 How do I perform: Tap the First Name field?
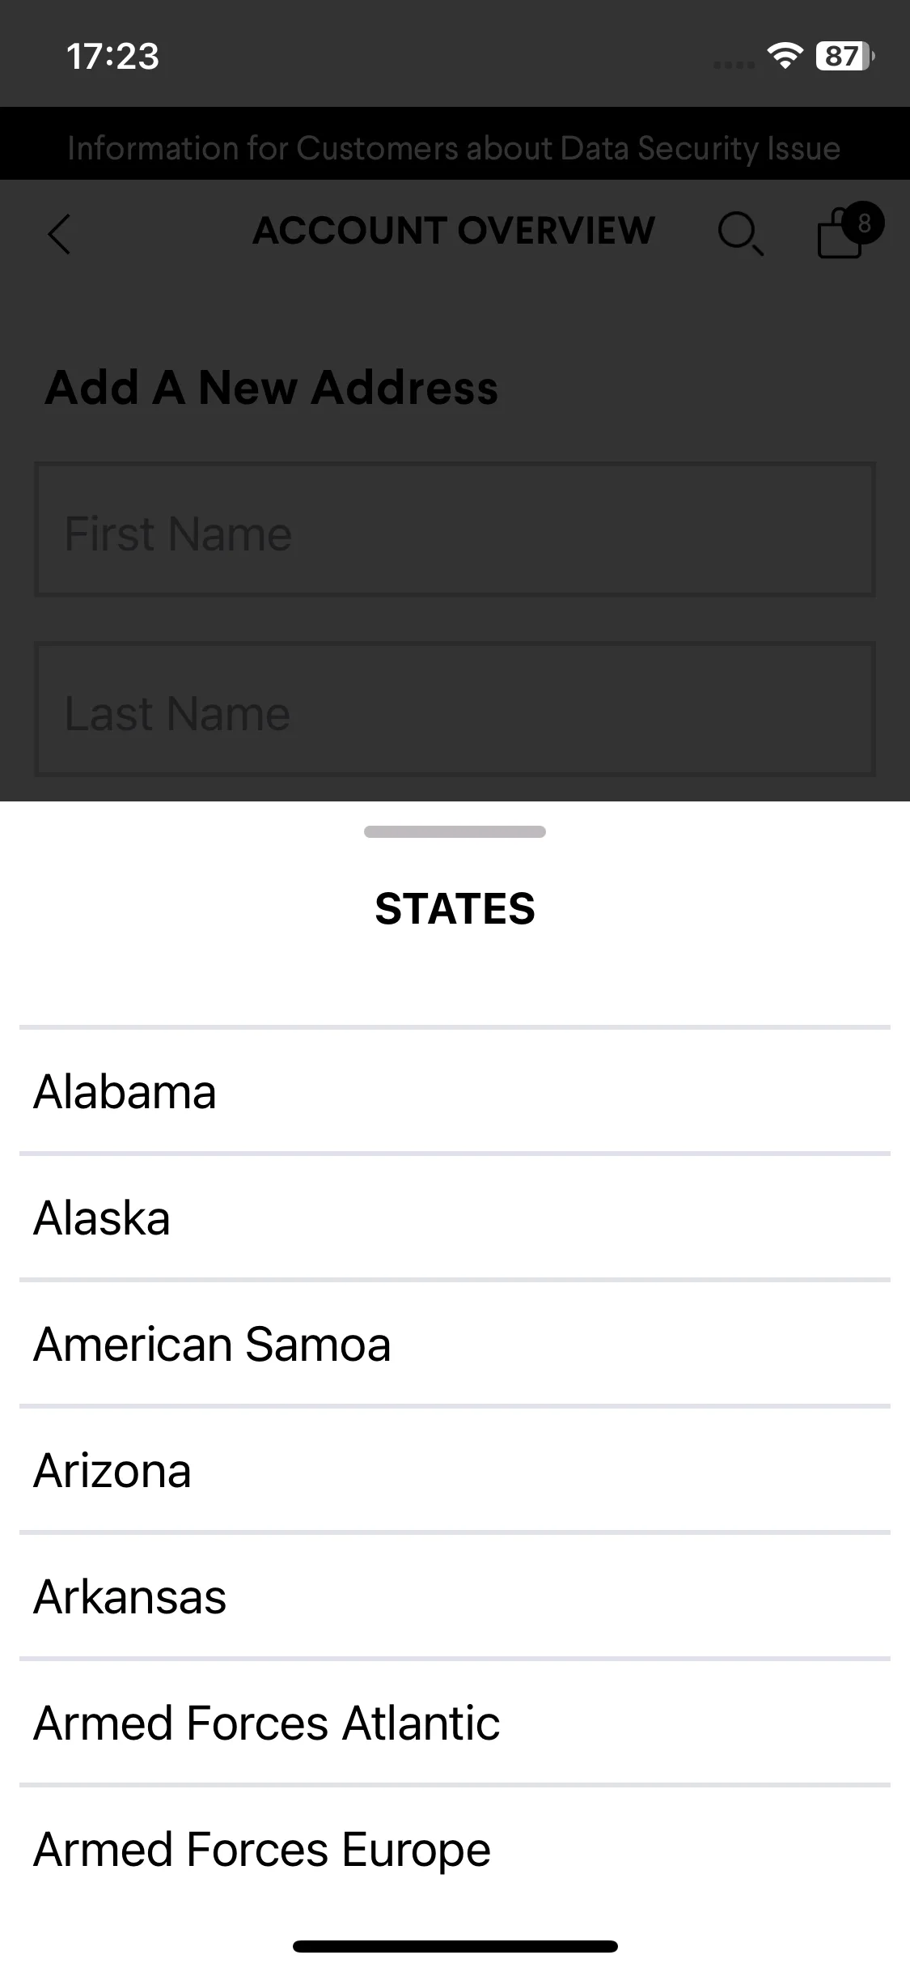[x=455, y=529]
